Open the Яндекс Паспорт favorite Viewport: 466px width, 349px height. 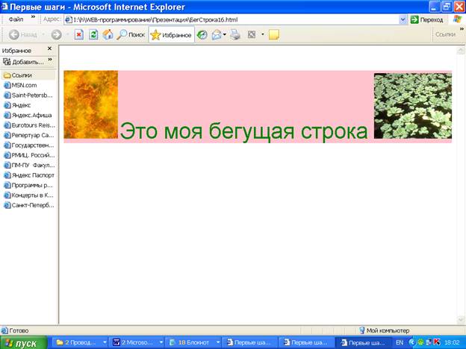(29, 175)
